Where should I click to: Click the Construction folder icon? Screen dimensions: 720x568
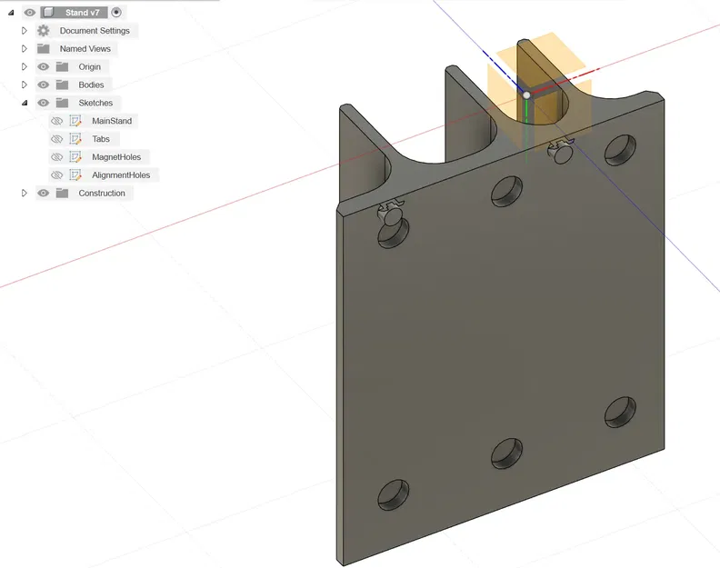click(63, 194)
